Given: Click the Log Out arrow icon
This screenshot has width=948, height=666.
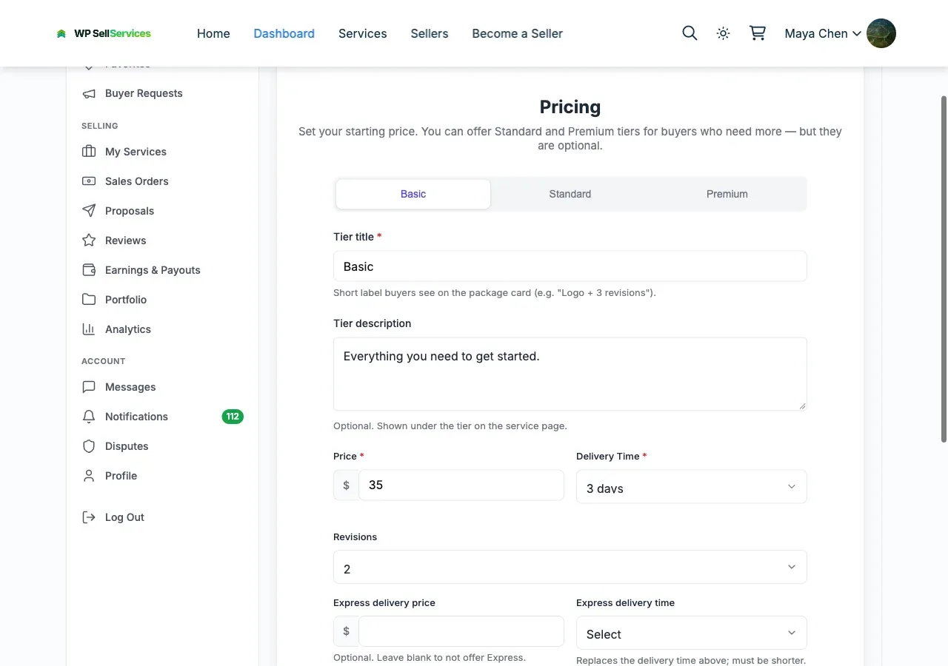Looking at the screenshot, I should (x=89, y=517).
